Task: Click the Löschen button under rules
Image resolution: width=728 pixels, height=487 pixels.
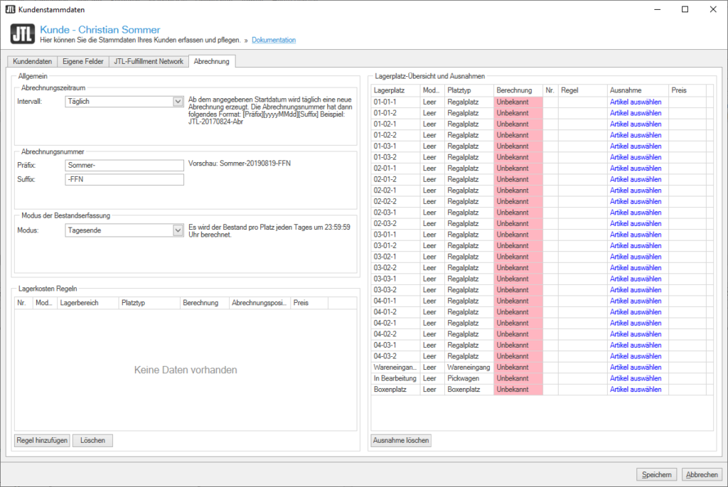Action: 92,441
